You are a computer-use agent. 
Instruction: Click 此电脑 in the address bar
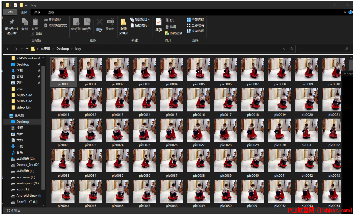click(45, 49)
